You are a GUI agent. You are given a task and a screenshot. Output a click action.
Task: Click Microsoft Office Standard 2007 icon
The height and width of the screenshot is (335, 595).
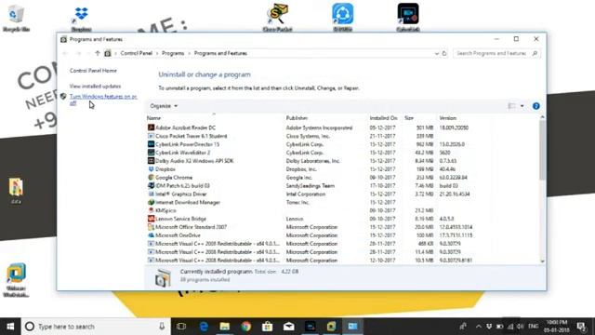pyautogui.click(x=151, y=227)
